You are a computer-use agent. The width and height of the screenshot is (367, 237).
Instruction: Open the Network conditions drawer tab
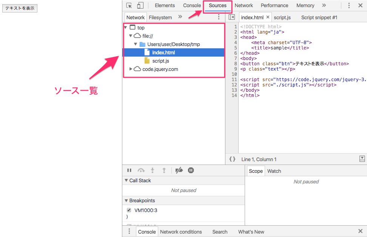coord(181,232)
